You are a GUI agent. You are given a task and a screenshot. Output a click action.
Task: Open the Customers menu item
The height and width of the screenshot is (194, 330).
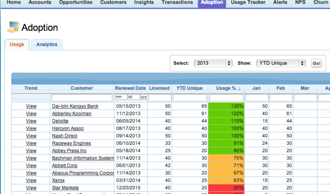click(x=113, y=2)
